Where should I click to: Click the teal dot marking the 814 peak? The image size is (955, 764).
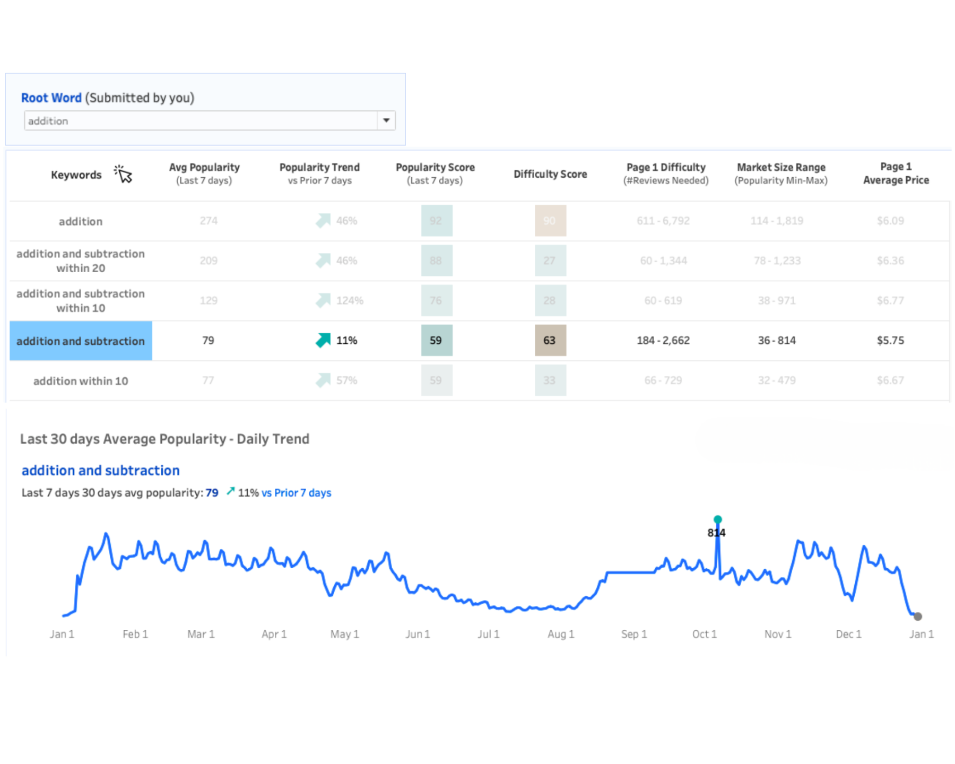click(x=718, y=520)
